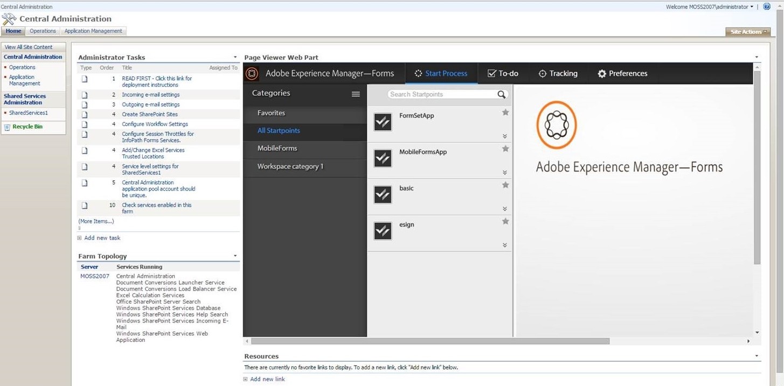784x386 pixels.
Task: Select the Start Process tab
Action: click(x=441, y=74)
